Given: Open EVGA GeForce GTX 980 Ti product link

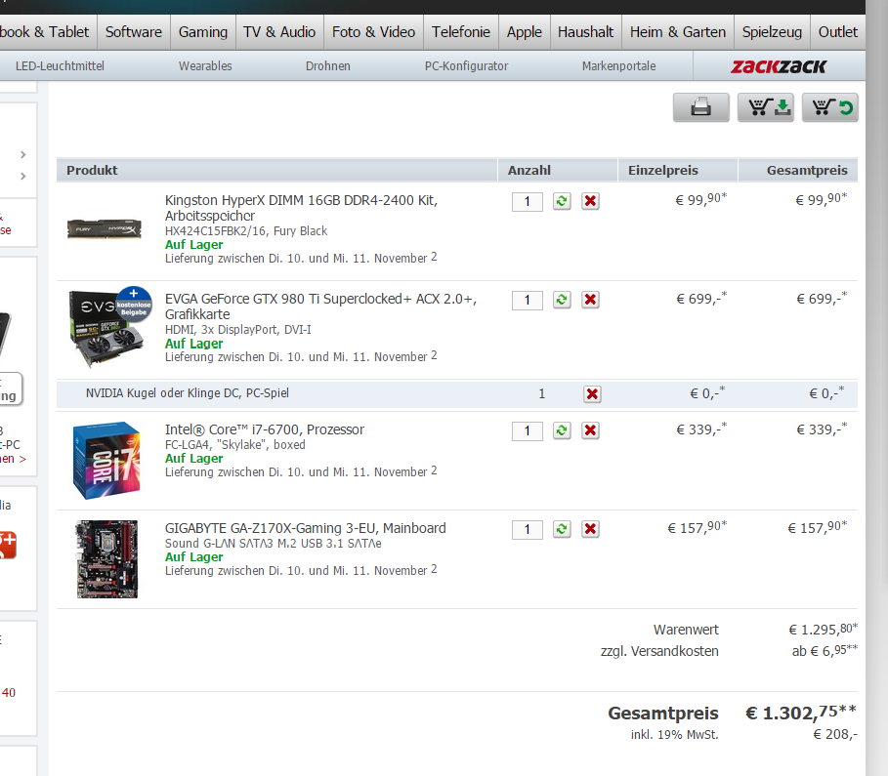Looking at the screenshot, I should click(321, 306).
